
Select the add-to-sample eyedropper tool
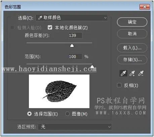pyautogui.click(x=132, y=73)
